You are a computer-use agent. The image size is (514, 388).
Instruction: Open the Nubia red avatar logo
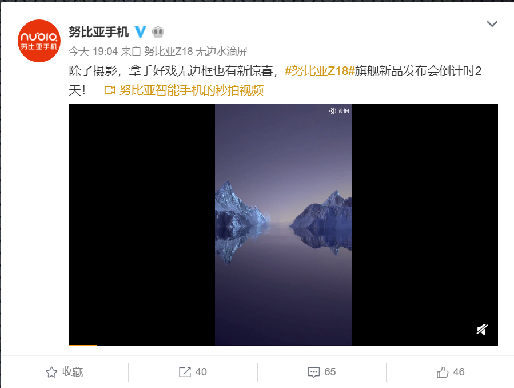39,41
